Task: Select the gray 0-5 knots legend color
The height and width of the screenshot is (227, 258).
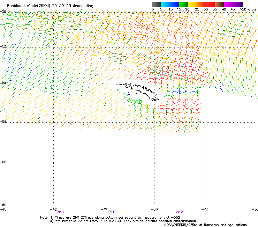Action: [156, 4]
